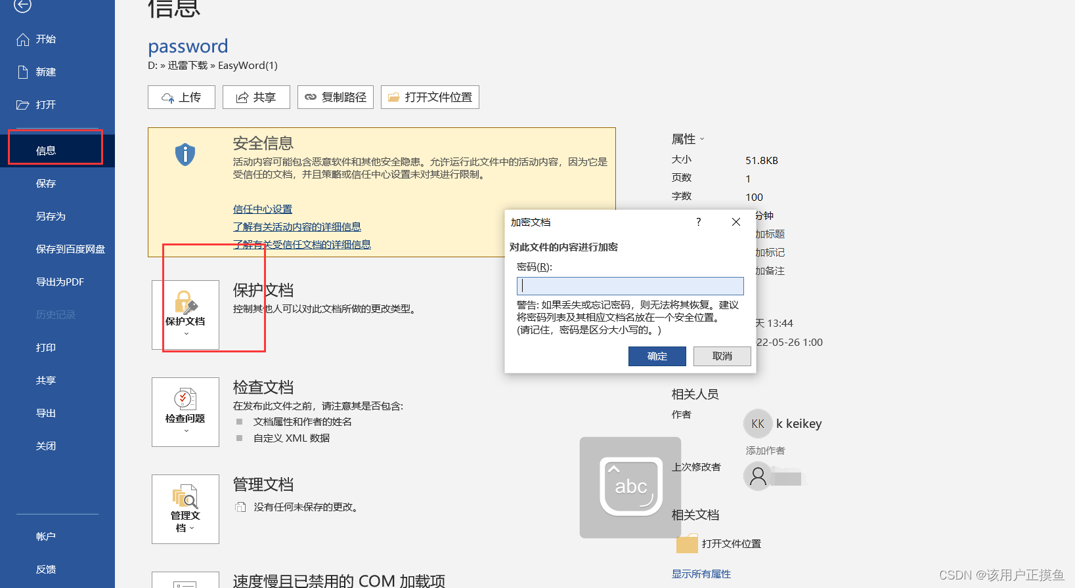Image resolution: width=1075 pixels, height=588 pixels.
Task: Select 信息 in the sidebar
Action: click(x=57, y=151)
